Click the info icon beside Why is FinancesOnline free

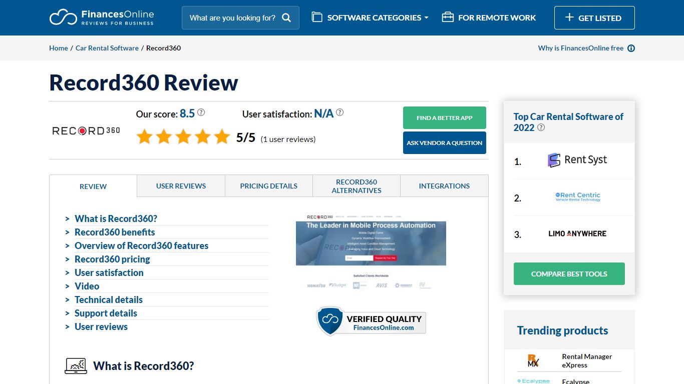pos(631,48)
